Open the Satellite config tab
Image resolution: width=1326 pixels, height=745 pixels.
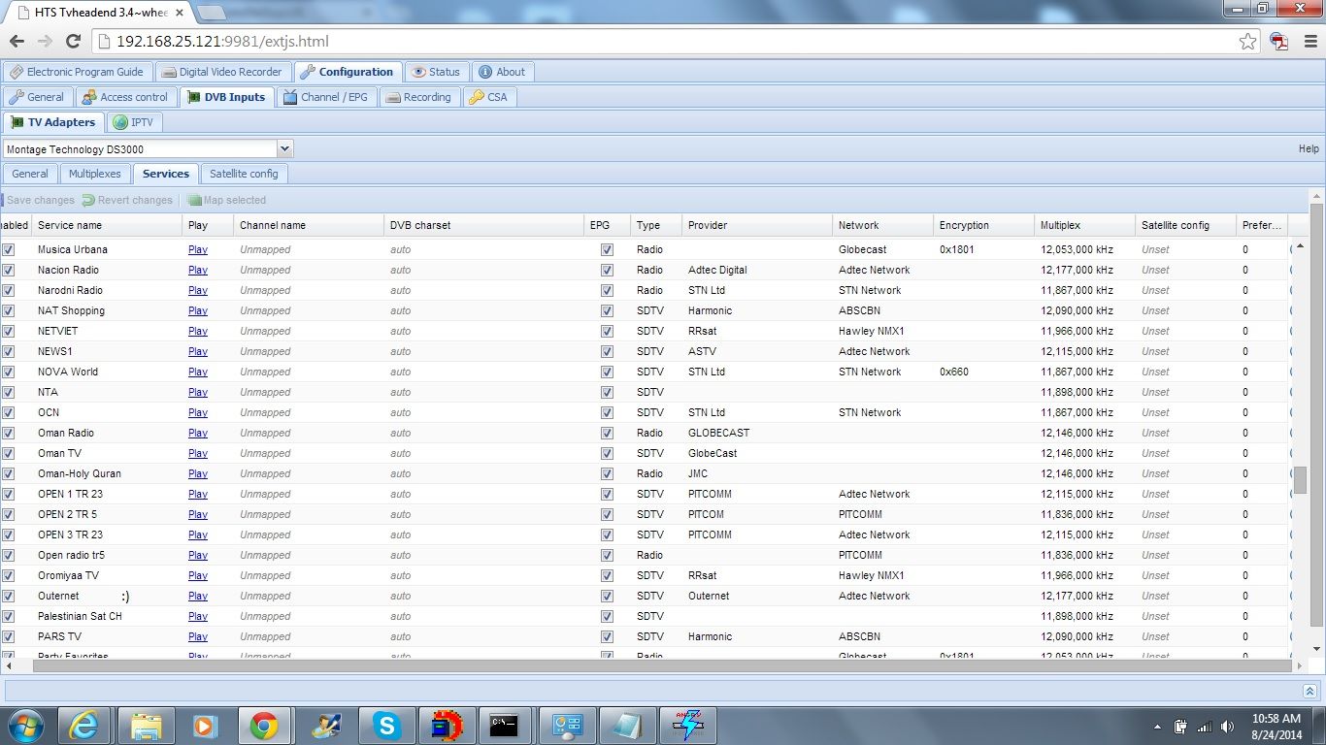[x=244, y=174]
